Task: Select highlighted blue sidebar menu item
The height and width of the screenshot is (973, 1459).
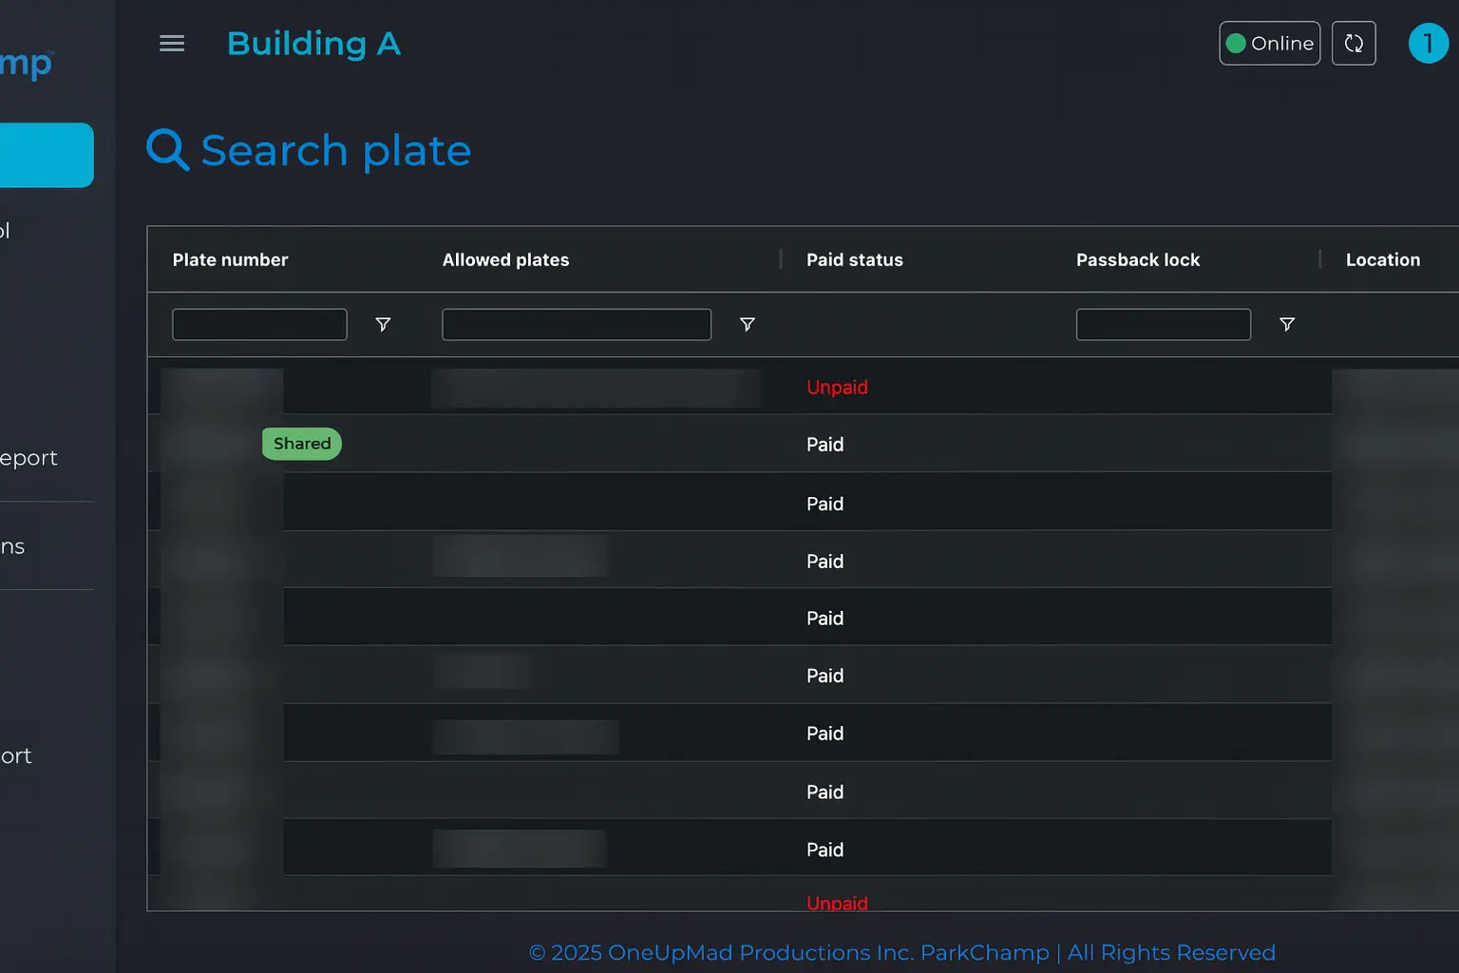Action: (47, 155)
